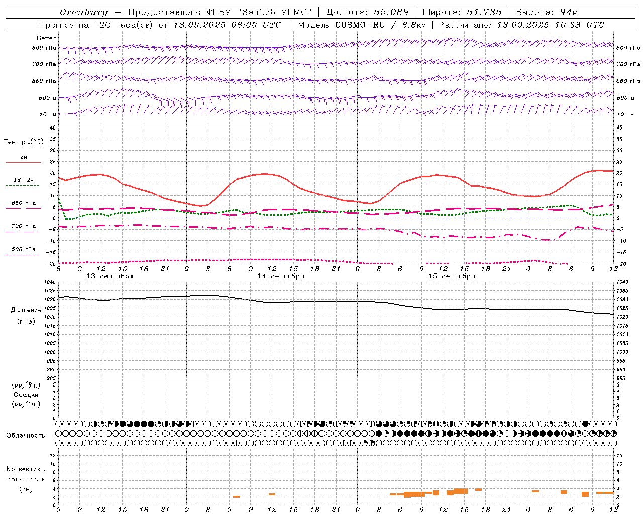Viewport: 643px width, 514px height.
Task: Click the longitude value "Долгота: 55.089"
Action: [x=368, y=12]
